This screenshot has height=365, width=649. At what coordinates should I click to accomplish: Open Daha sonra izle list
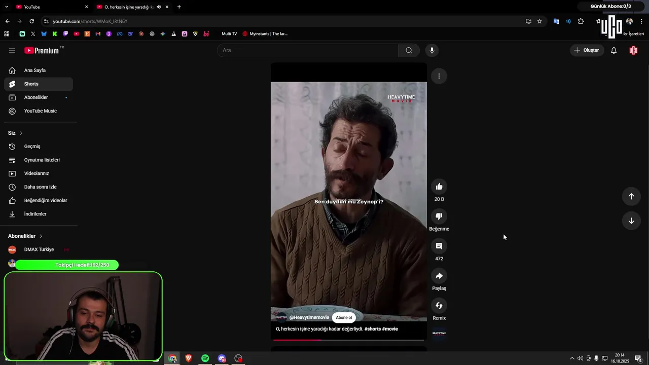point(39,187)
